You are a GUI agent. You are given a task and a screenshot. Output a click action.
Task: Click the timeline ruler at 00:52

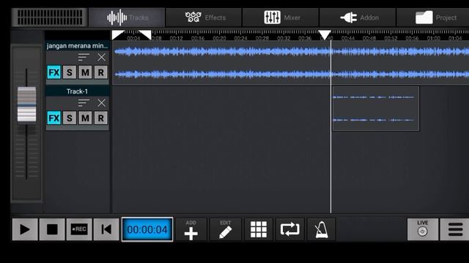[391, 38]
